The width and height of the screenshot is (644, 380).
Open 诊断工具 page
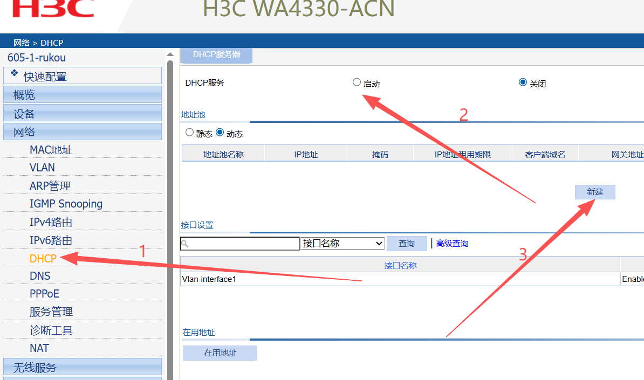coord(51,330)
